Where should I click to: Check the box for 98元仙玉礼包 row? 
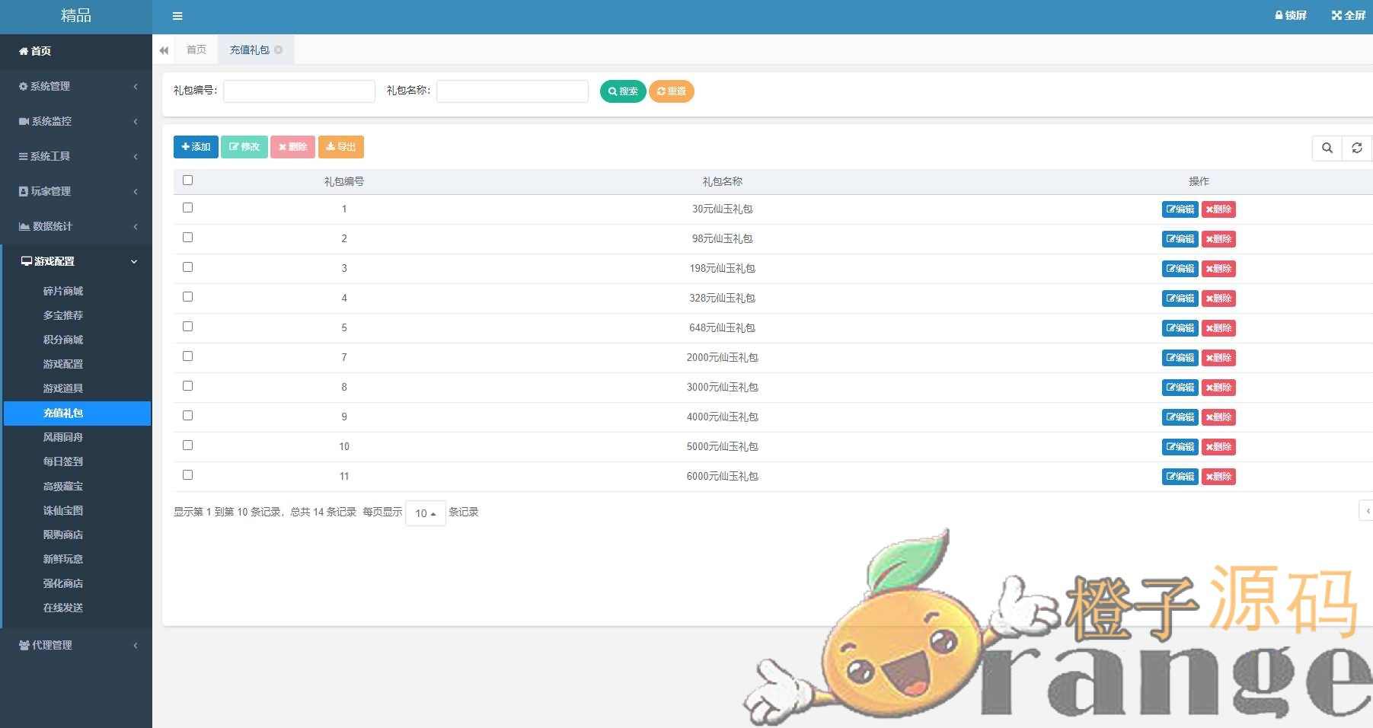188,238
